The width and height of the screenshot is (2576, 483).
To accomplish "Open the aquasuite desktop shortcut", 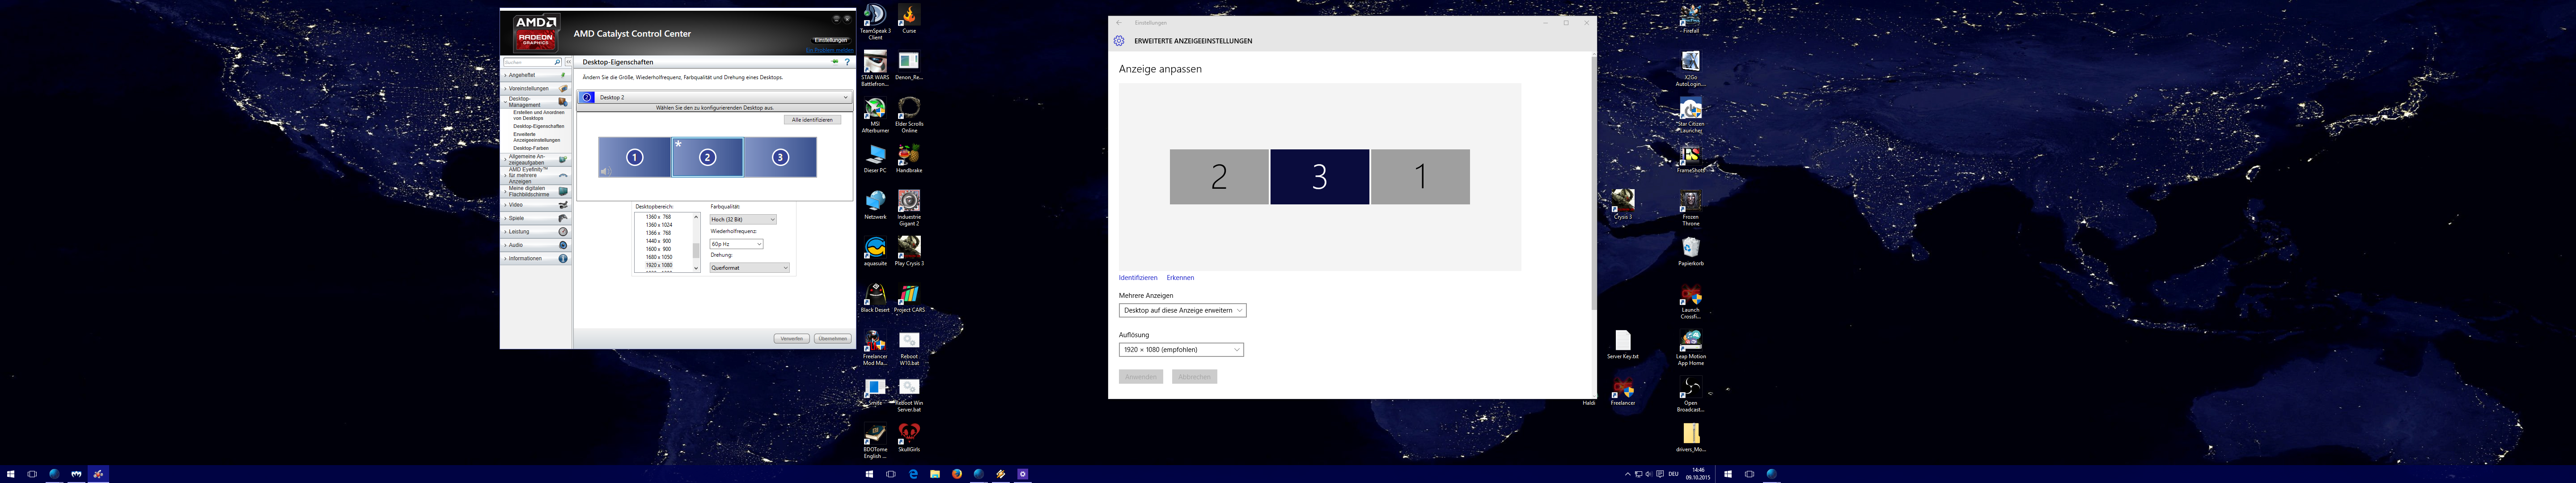I will (x=875, y=251).
